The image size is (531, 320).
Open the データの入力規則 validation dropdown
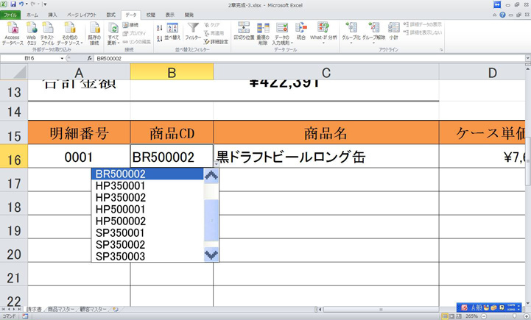[282, 40]
